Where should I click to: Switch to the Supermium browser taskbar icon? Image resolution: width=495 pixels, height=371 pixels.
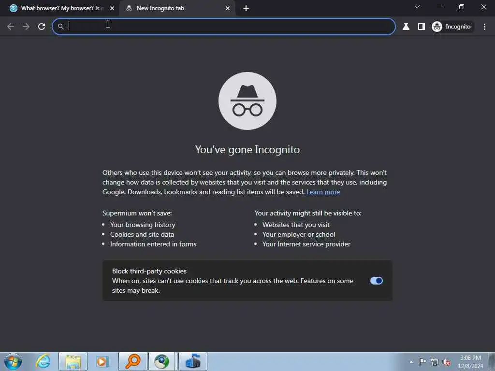(x=161, y=361)
